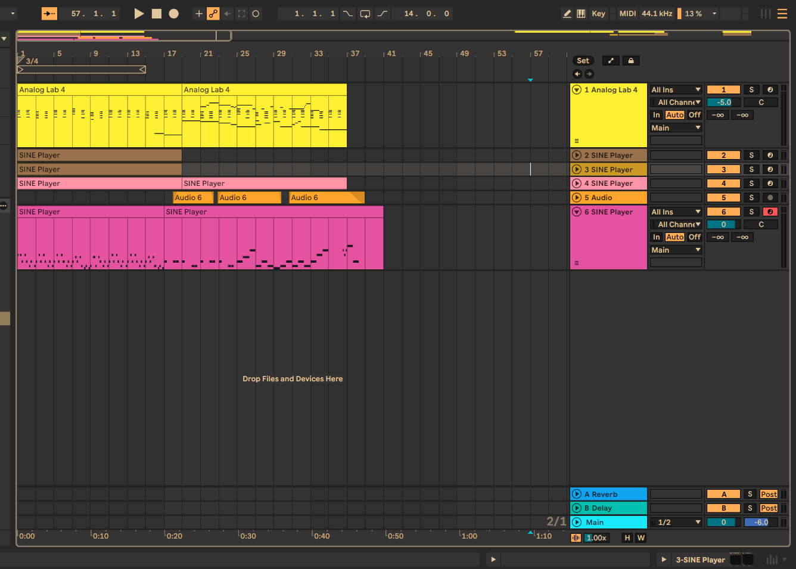Toggle Follow playback button
This screenshot has width=796, height=569.
click(x=49, y=13)
